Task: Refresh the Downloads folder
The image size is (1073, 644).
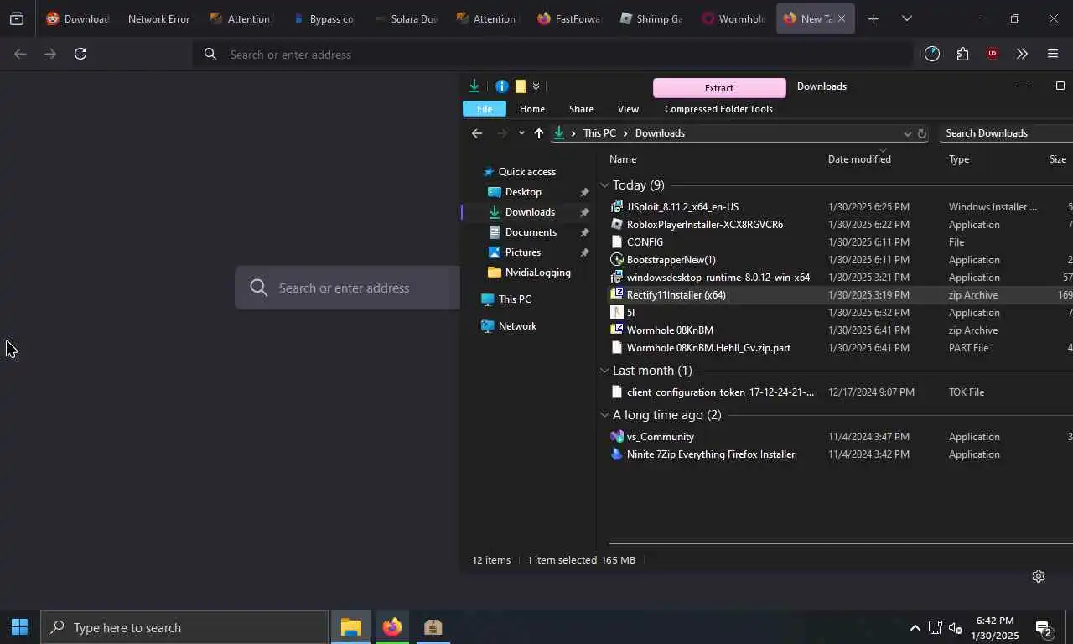Action: pyautogui.click(x=922, y=133)
